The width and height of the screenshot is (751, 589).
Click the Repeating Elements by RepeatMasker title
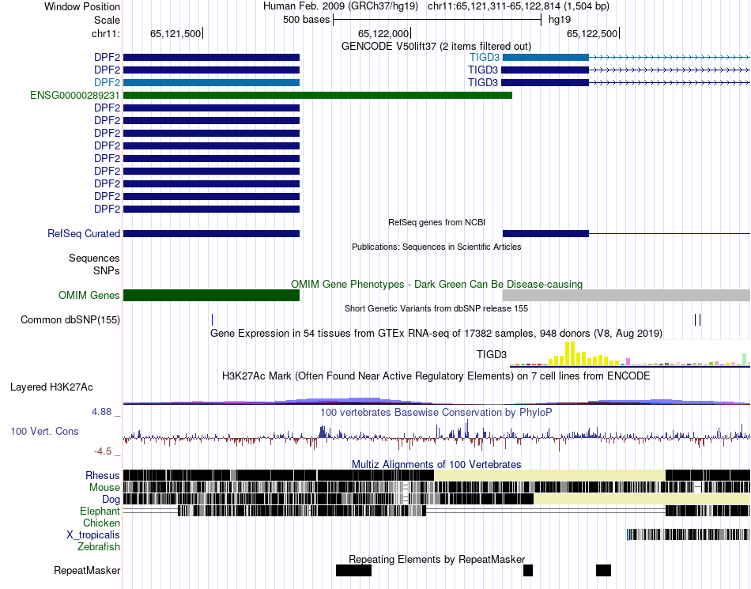[437, 559]
